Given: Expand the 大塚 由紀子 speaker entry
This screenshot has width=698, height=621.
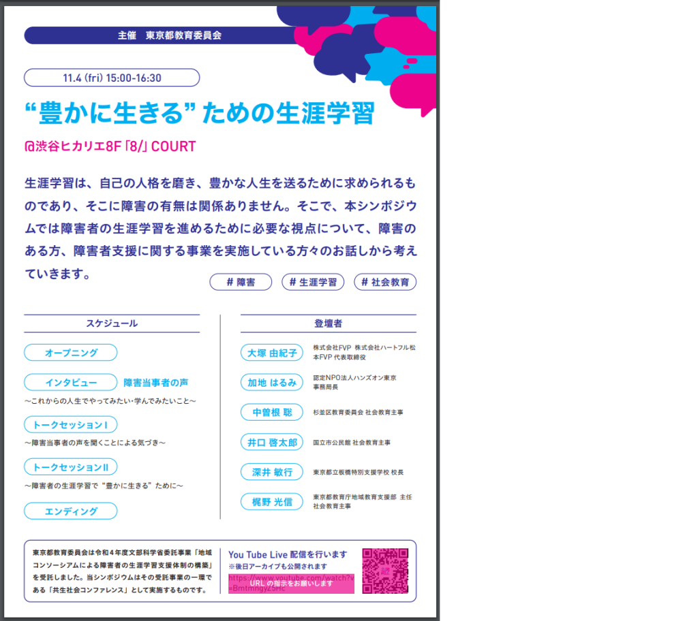Looking at the screenshot, I should pyautogui.click(x=271, y=353).
